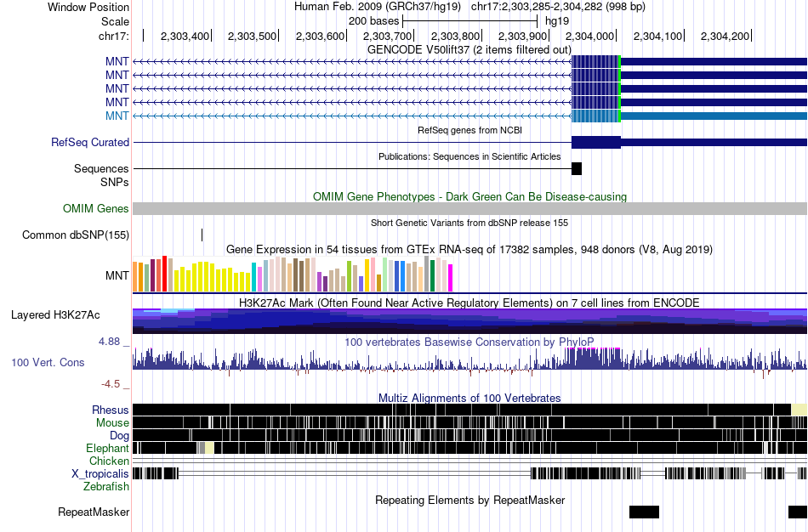This screenshot has height=532, width=808.
Task: Click the Rhesus alignment row label
Action: pos(111,410)
